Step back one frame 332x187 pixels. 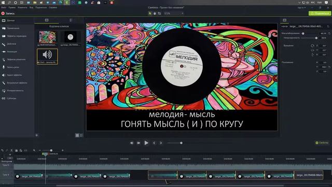[131, 143]
